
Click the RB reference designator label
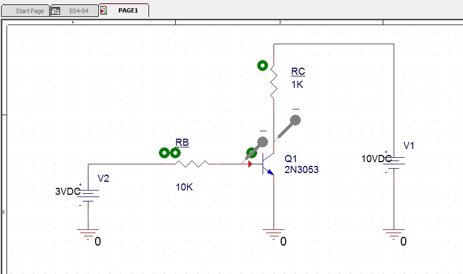[x=182, y=142]
